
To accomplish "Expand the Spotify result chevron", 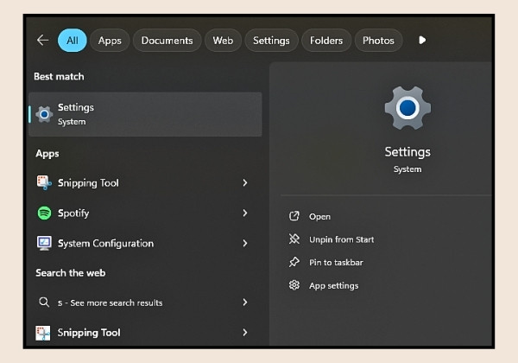I will click(x=245, y=213).
